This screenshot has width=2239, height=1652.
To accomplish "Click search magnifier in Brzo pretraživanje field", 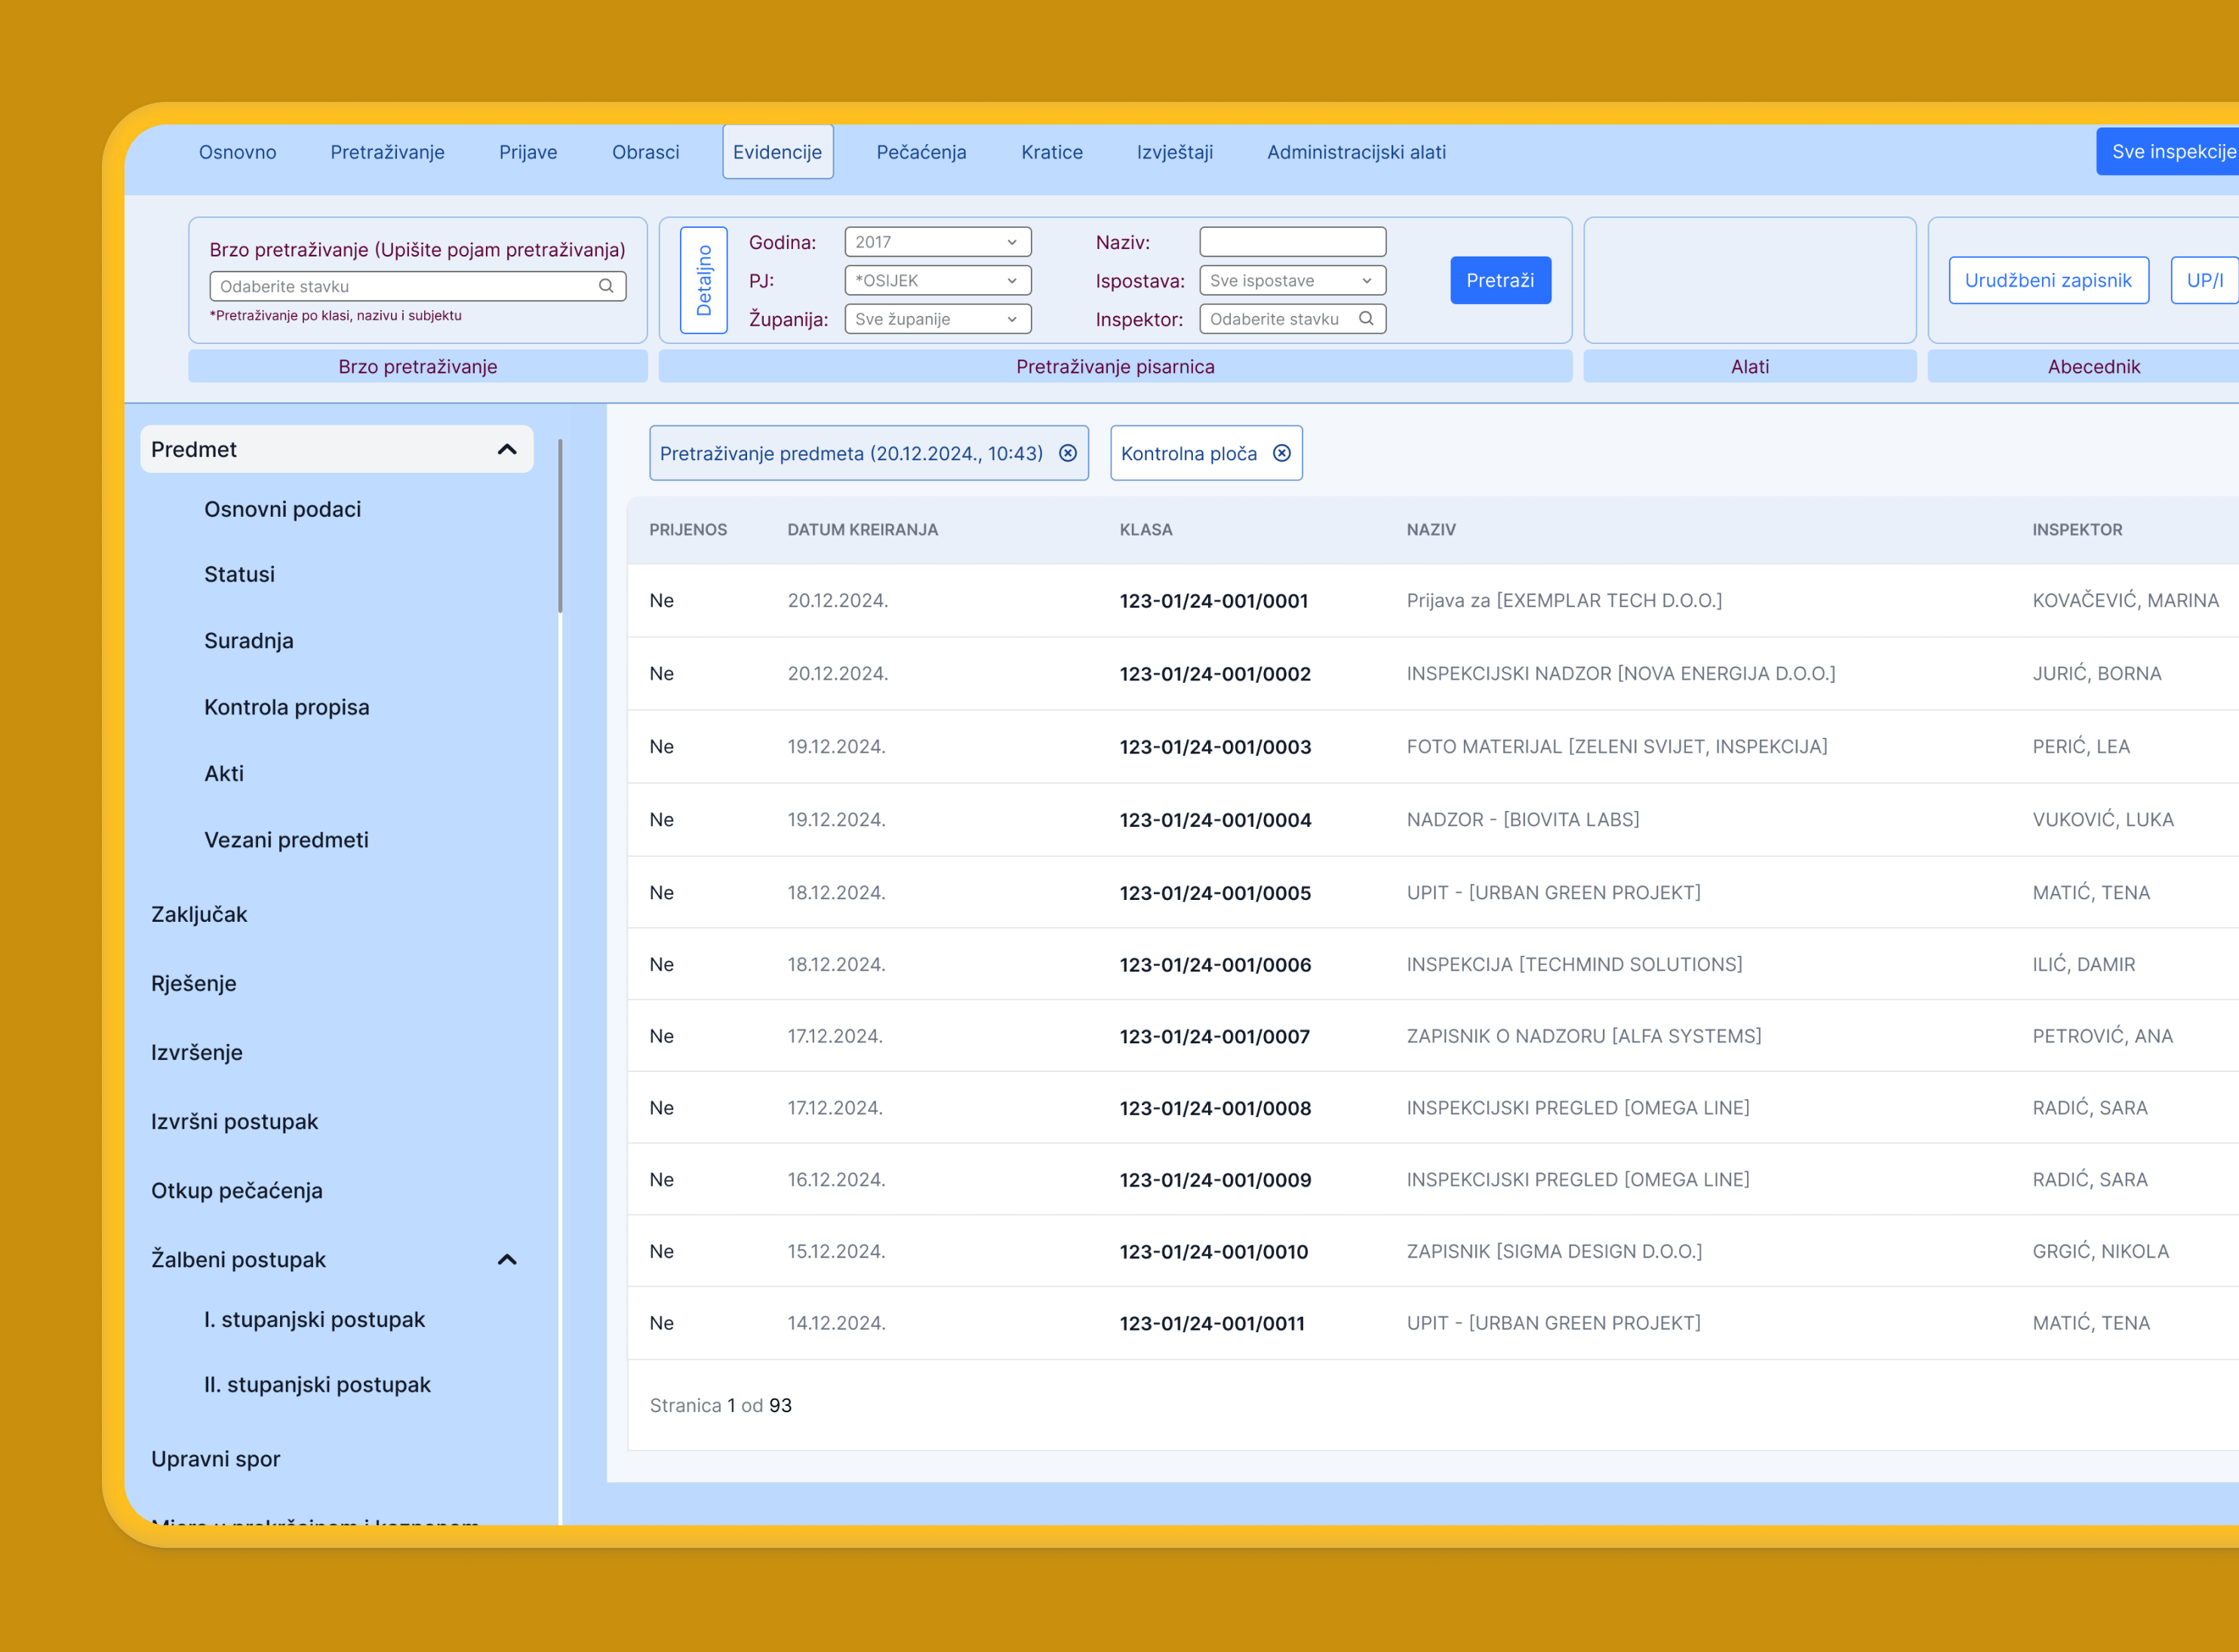I will tap(605, 286).
